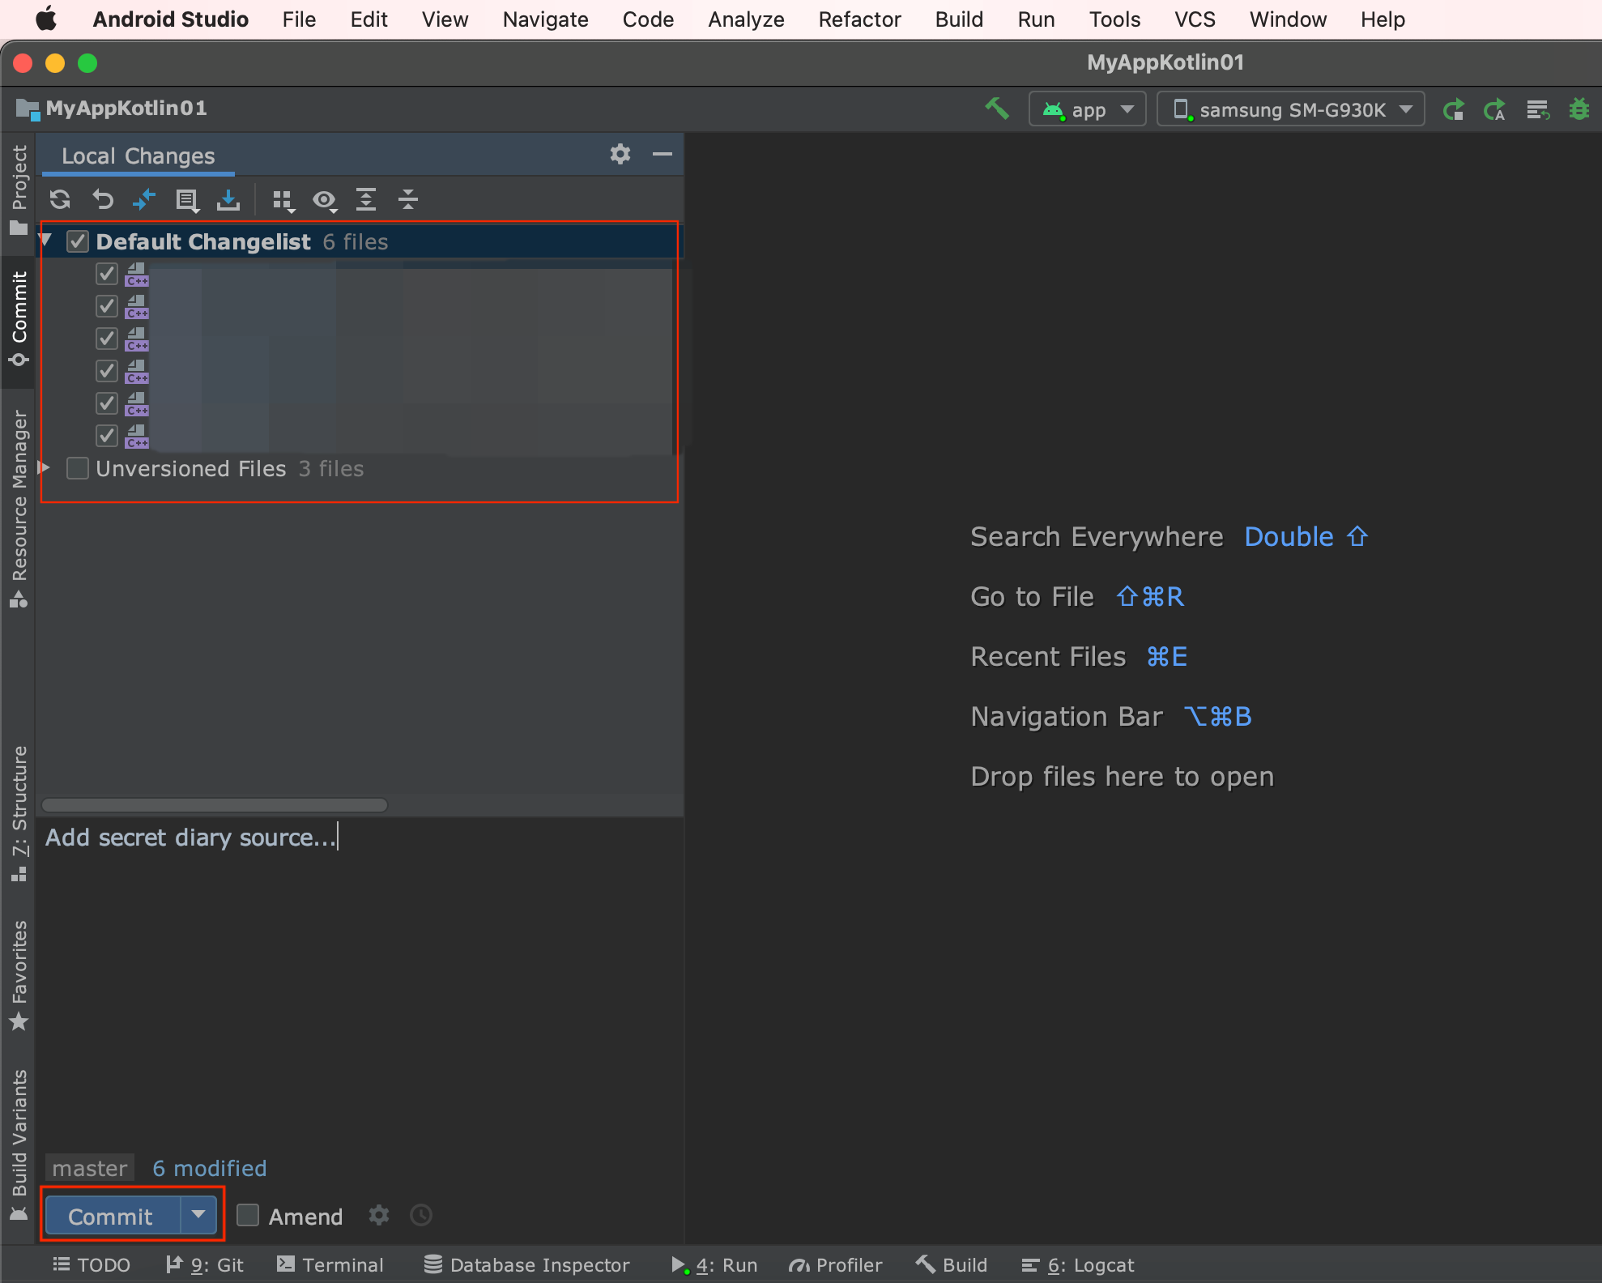Click the run tests list icon in toolbar
This screenshot has height=1283, width=1602.
point(1537,109)
